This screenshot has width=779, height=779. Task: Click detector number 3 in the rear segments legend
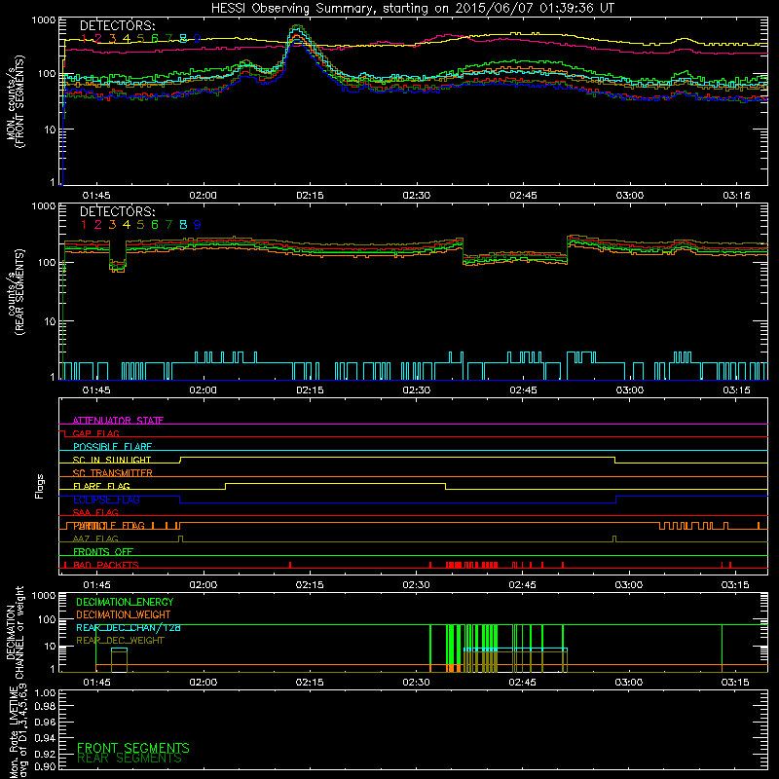(x=112, y=225)
